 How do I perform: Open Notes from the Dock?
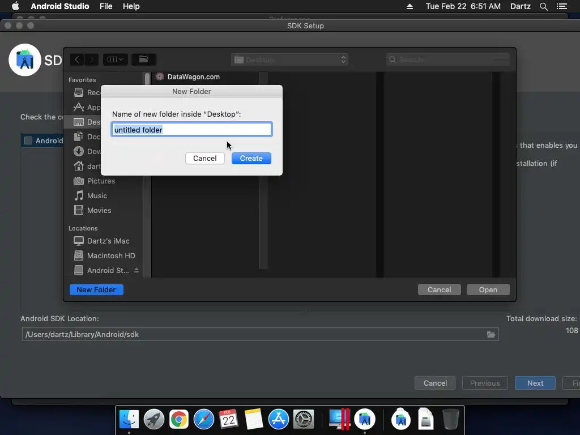pos(253,420)
